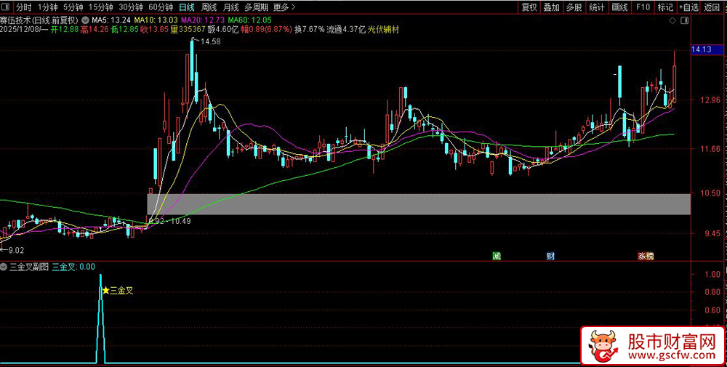Select the 30分钟 period tab
727x367 pixels.
coord(131,7)
